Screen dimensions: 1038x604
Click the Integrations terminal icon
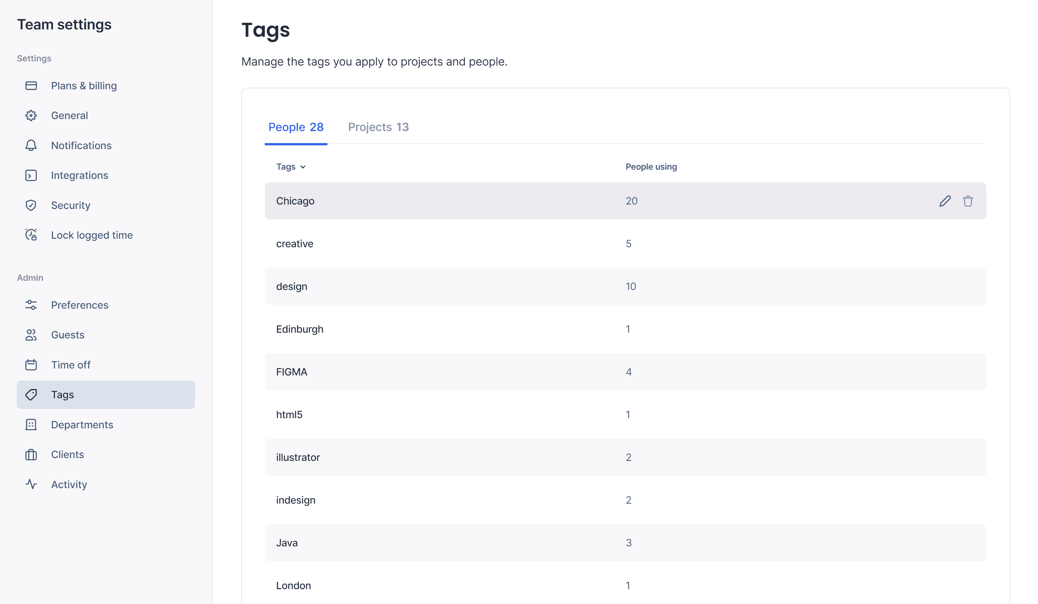click(31, 175)
